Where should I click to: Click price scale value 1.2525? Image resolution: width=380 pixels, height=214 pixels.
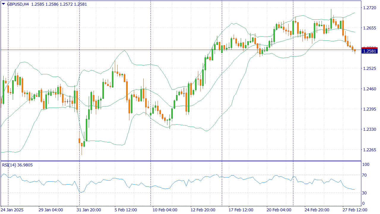(370, 68)
